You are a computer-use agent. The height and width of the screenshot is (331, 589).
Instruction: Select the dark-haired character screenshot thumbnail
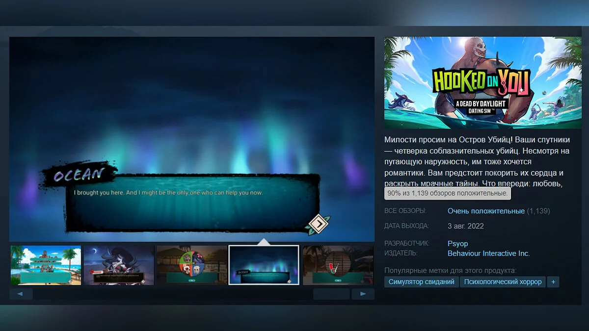(119, 265)
